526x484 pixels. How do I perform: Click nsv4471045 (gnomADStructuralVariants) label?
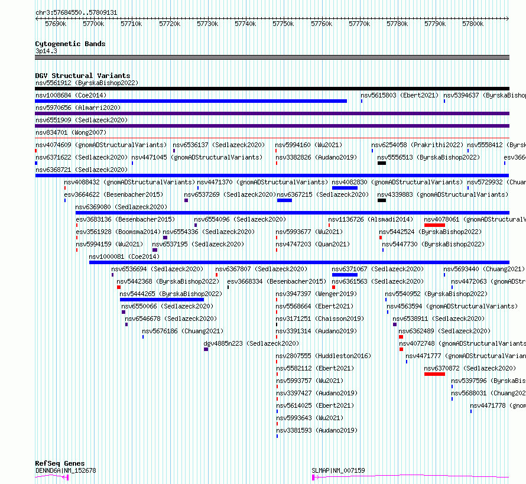click(x=197, y=157)
